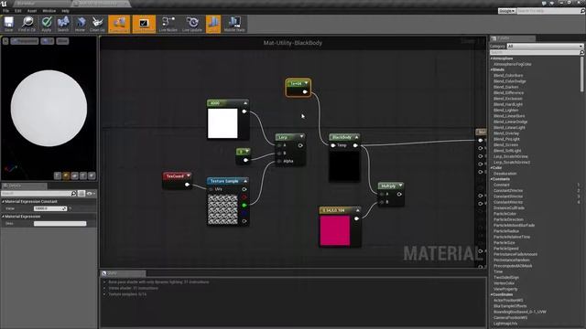Select the plane preview shape icon
This screenshot has height=329, width=586.
coord(74,175)
